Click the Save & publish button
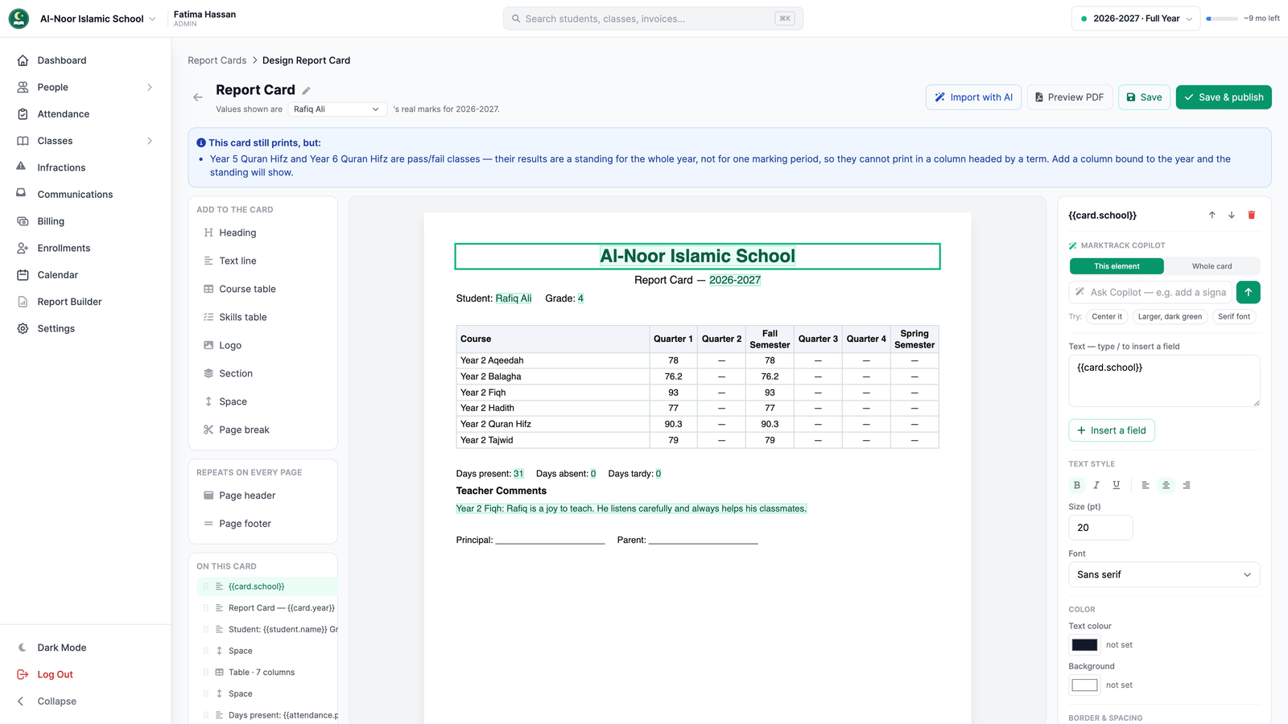Viewport: 1288px width, 724px height. tap(1224, 97)
